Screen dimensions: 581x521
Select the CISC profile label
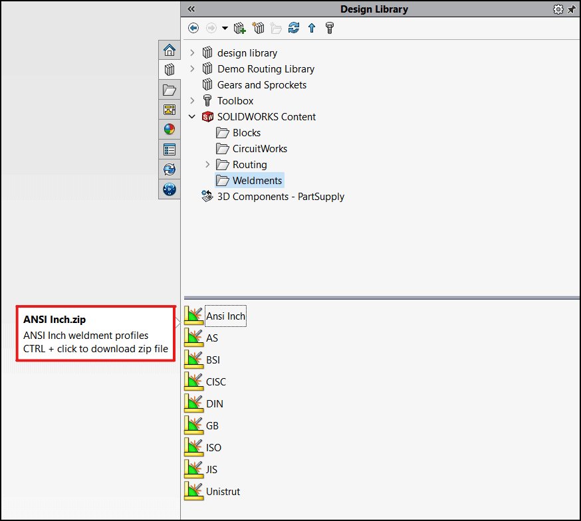click(215, 381)
